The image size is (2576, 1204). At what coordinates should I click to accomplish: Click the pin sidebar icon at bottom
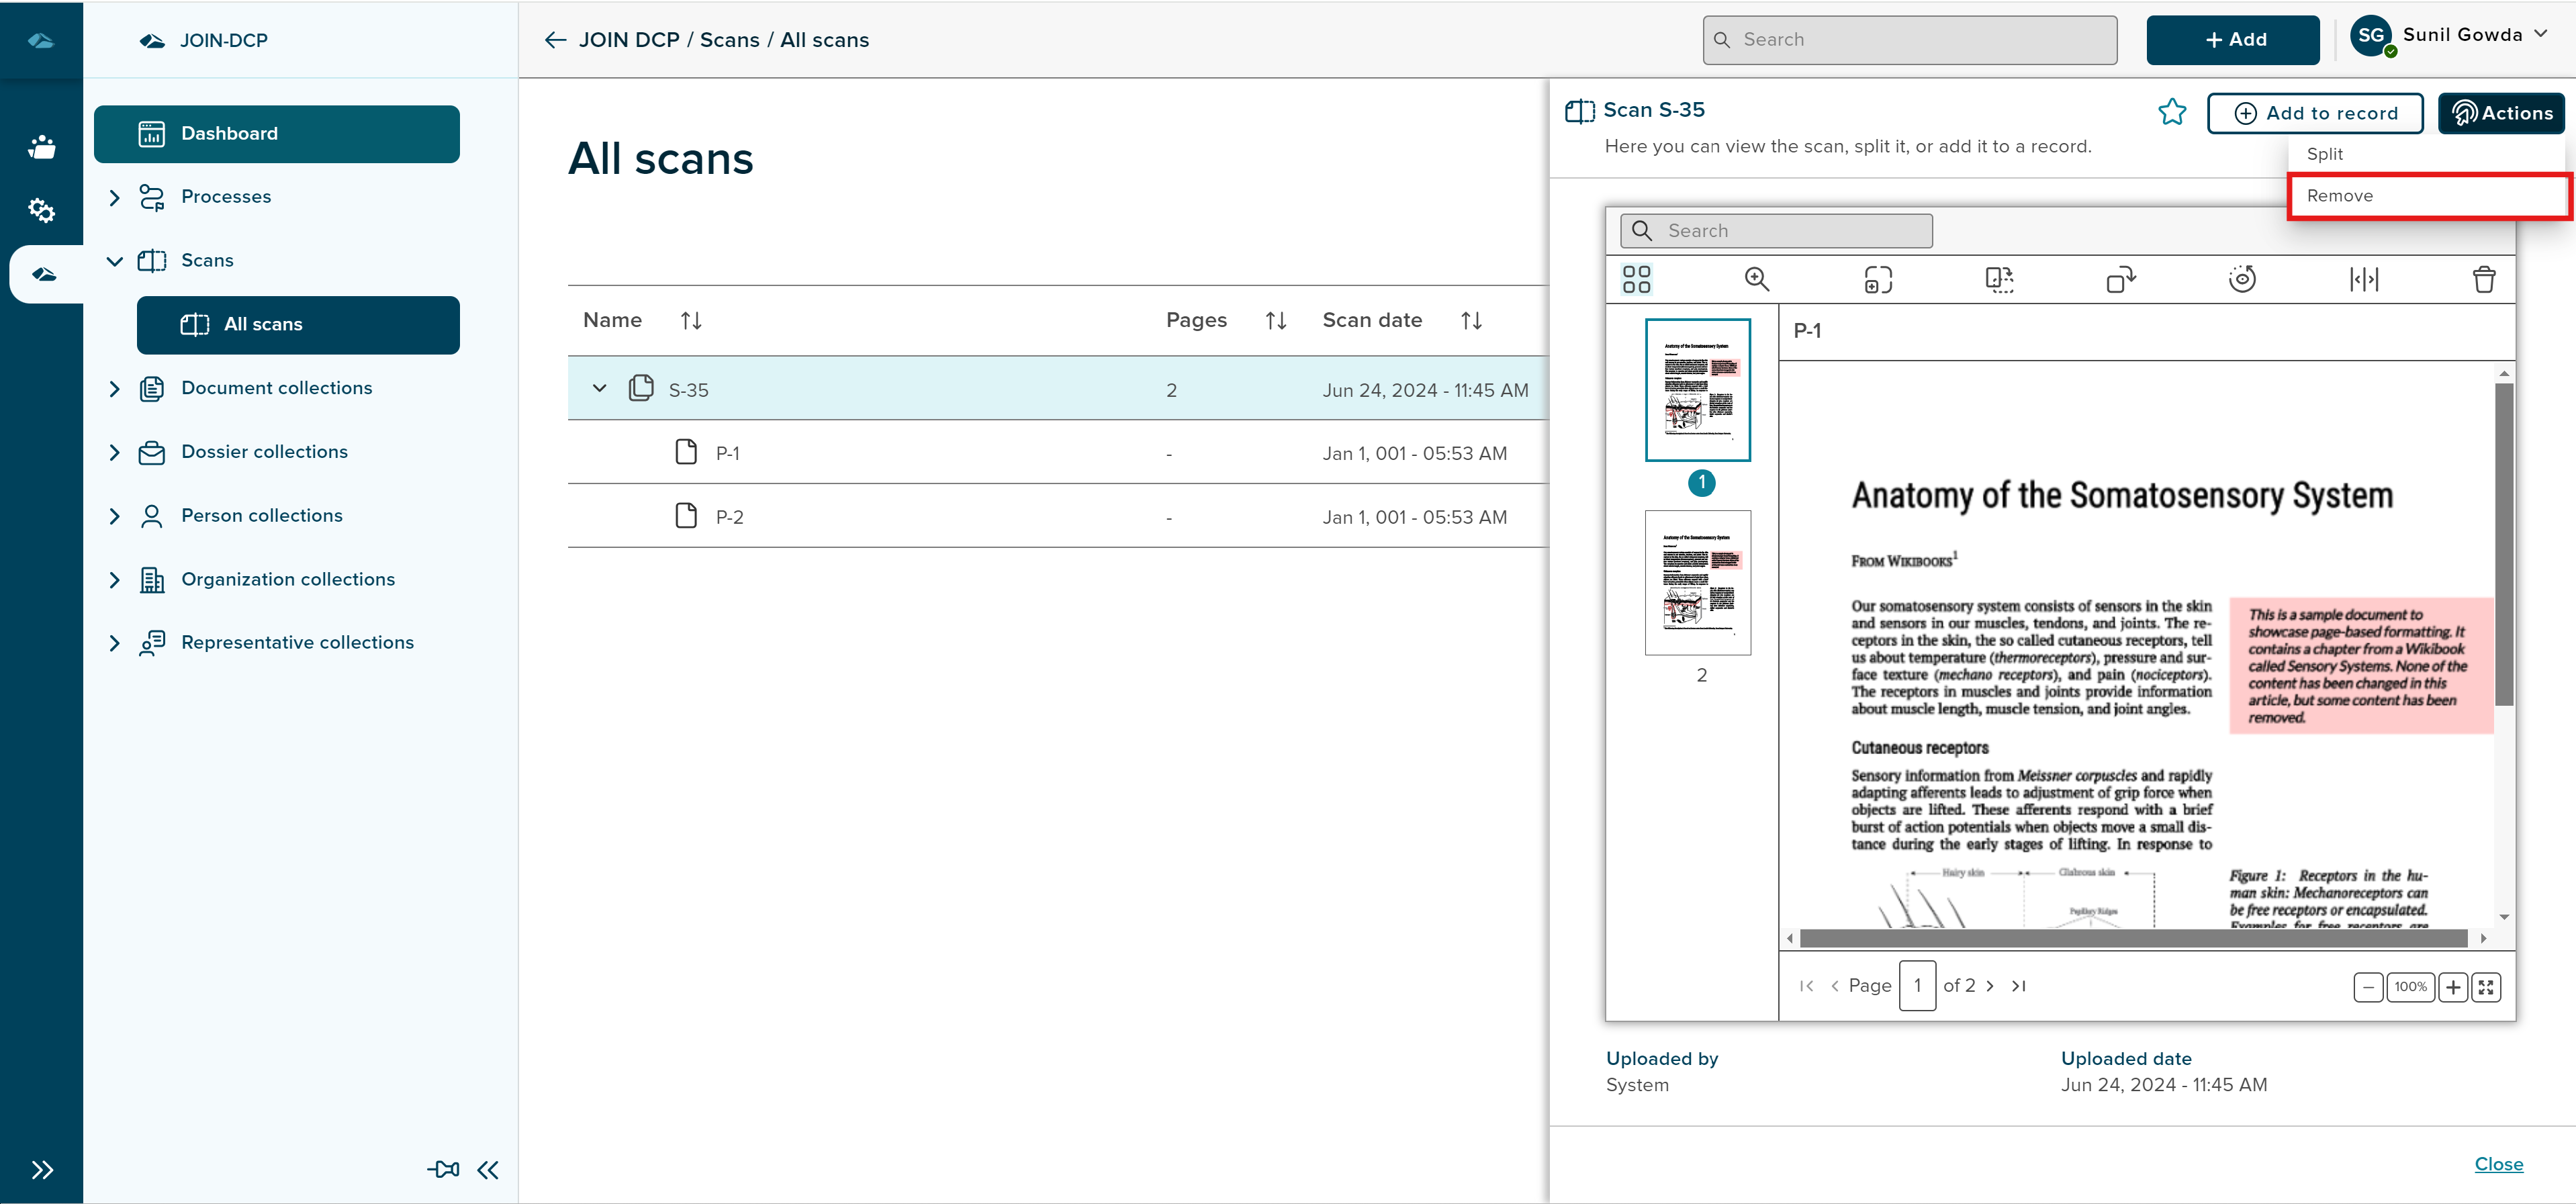coord(443,1169)
